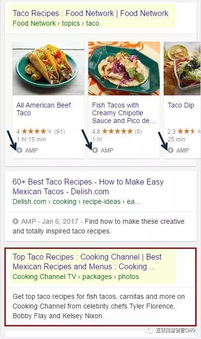Click star rating of All American Beef Taco
Screen dimensions: 201x339
37,131
